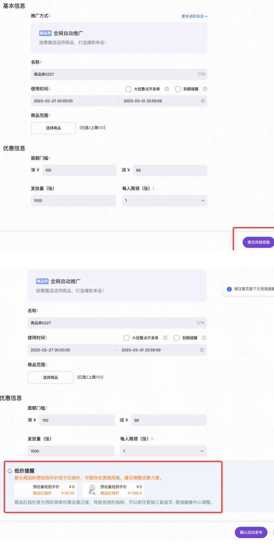Click help icon beside 到期提醒 in lower screenshot

click(x=204, y=338)
